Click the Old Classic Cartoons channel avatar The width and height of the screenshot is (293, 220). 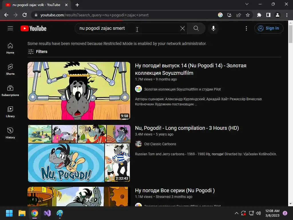tap(138, 144)
